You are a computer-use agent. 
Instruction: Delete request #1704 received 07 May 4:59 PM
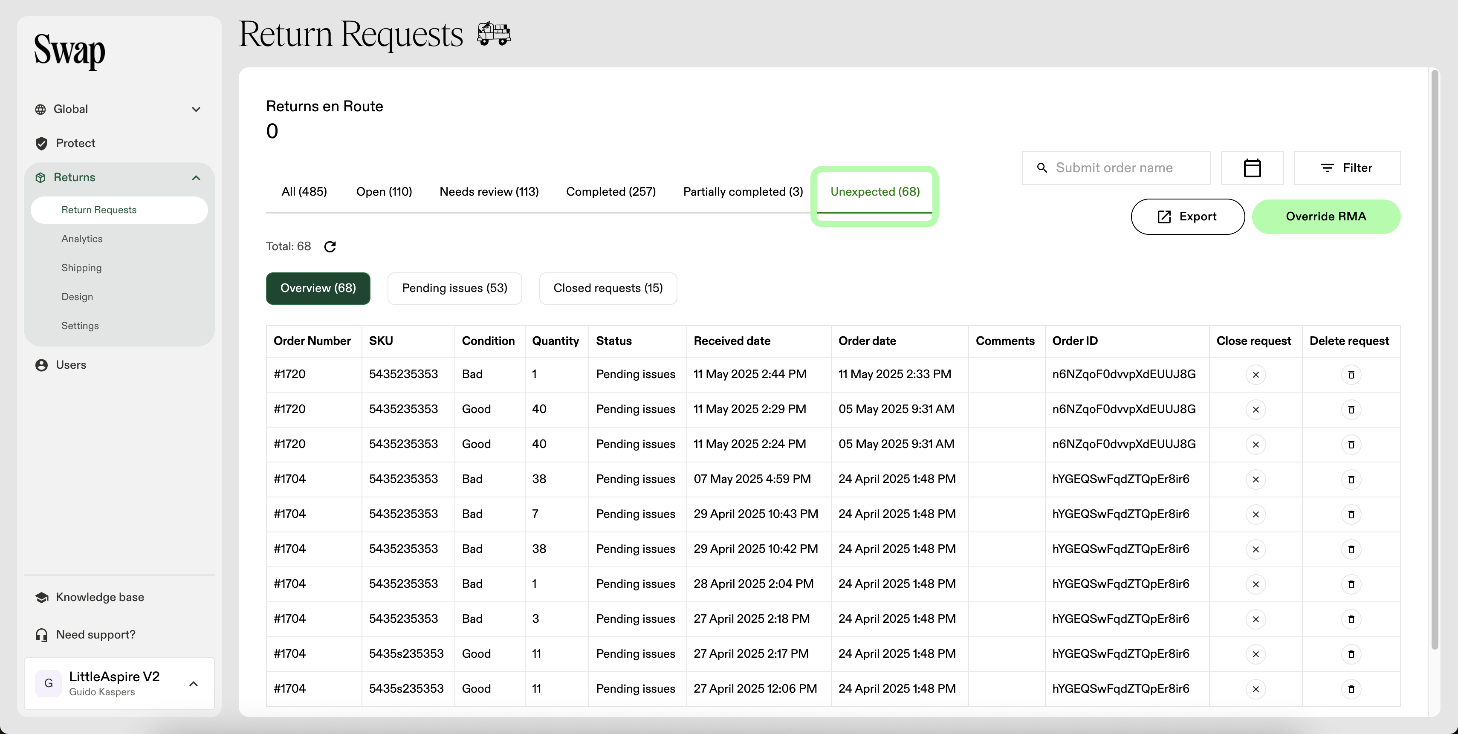1351,480
